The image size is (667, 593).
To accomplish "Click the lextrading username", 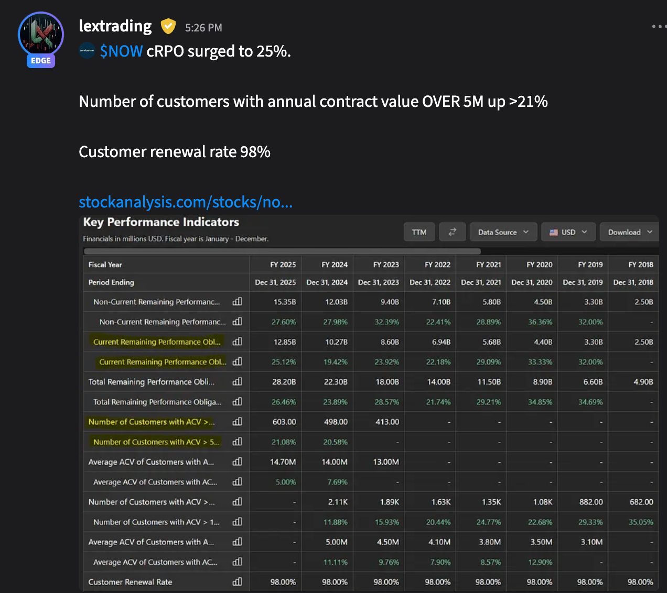I will [115, 26].
